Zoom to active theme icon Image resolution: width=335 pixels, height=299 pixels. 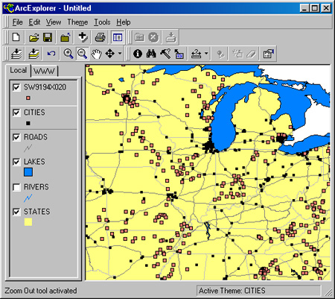pyautogui.click(x=34, y=54)
